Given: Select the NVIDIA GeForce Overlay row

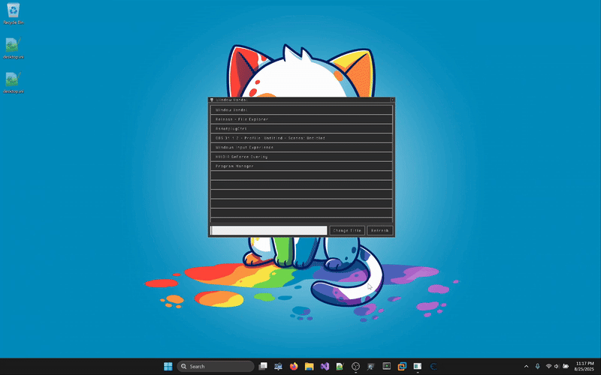Looking at the screenshot, I should [301, 157].
